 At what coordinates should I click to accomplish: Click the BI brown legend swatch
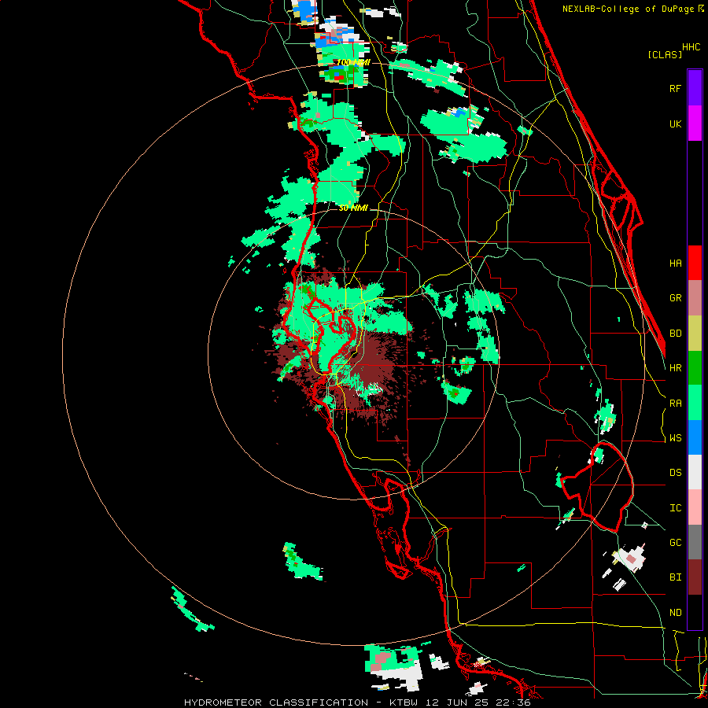695,577
